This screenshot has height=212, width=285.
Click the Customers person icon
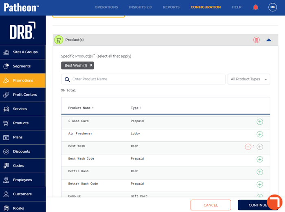[6, 194]
